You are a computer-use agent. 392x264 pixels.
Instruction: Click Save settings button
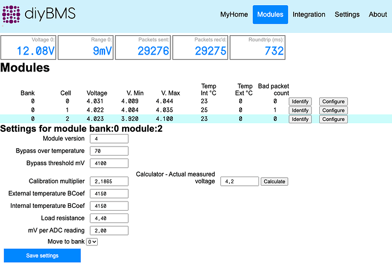pos(42,255)
